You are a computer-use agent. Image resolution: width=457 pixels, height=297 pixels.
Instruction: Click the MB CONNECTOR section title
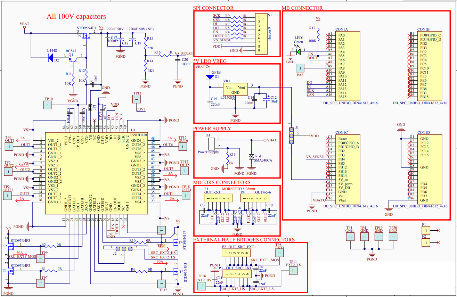click(302, 8)
